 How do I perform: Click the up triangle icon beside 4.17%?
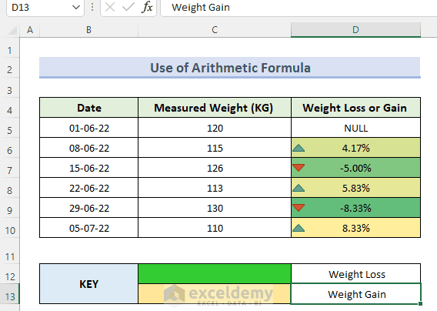click(299, 148)
